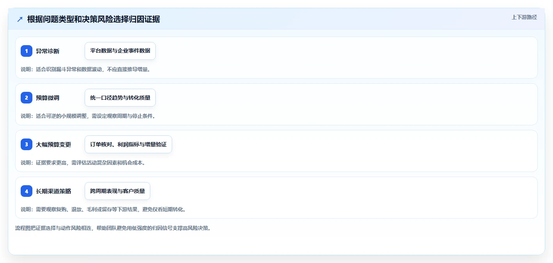Click the 跨周期表现与客户质量 chip
Image resolution: width=553 pixels, height=263 pixels.
coord(117,191)
